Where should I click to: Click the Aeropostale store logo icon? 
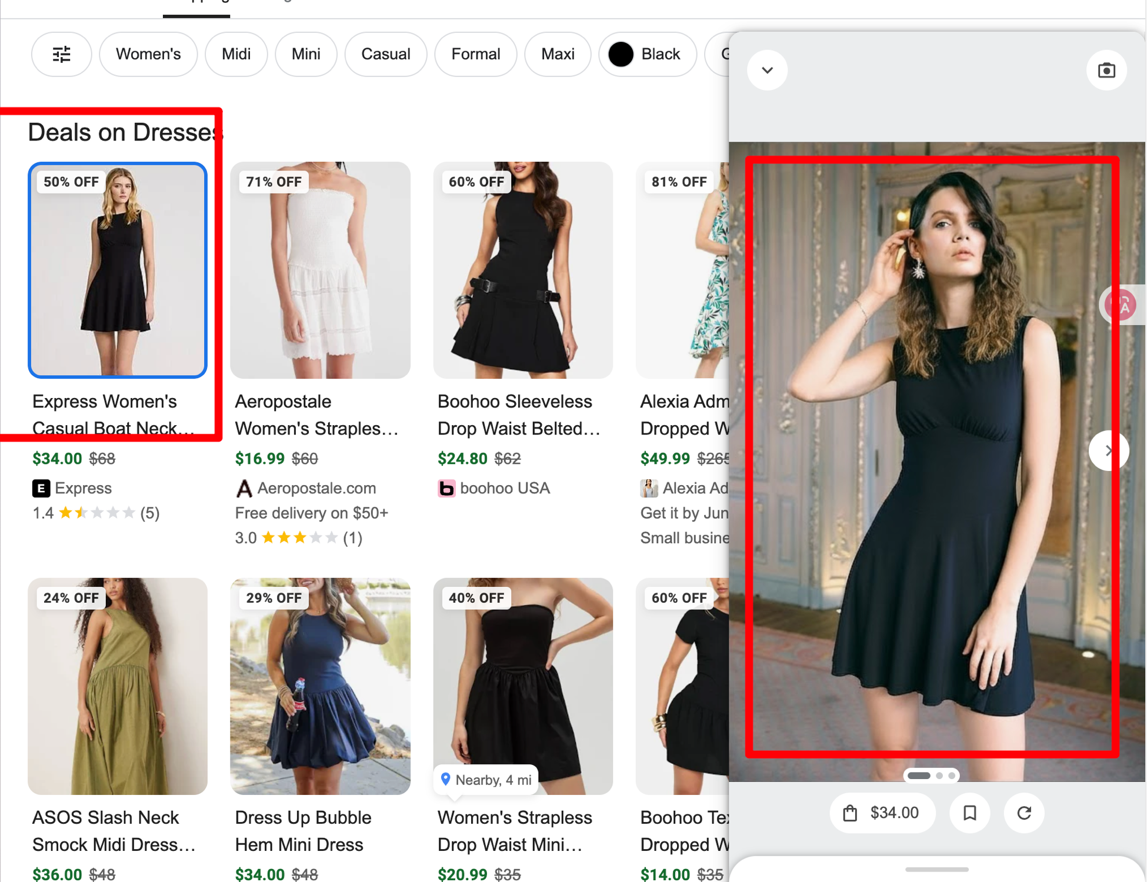click(244, 488)
